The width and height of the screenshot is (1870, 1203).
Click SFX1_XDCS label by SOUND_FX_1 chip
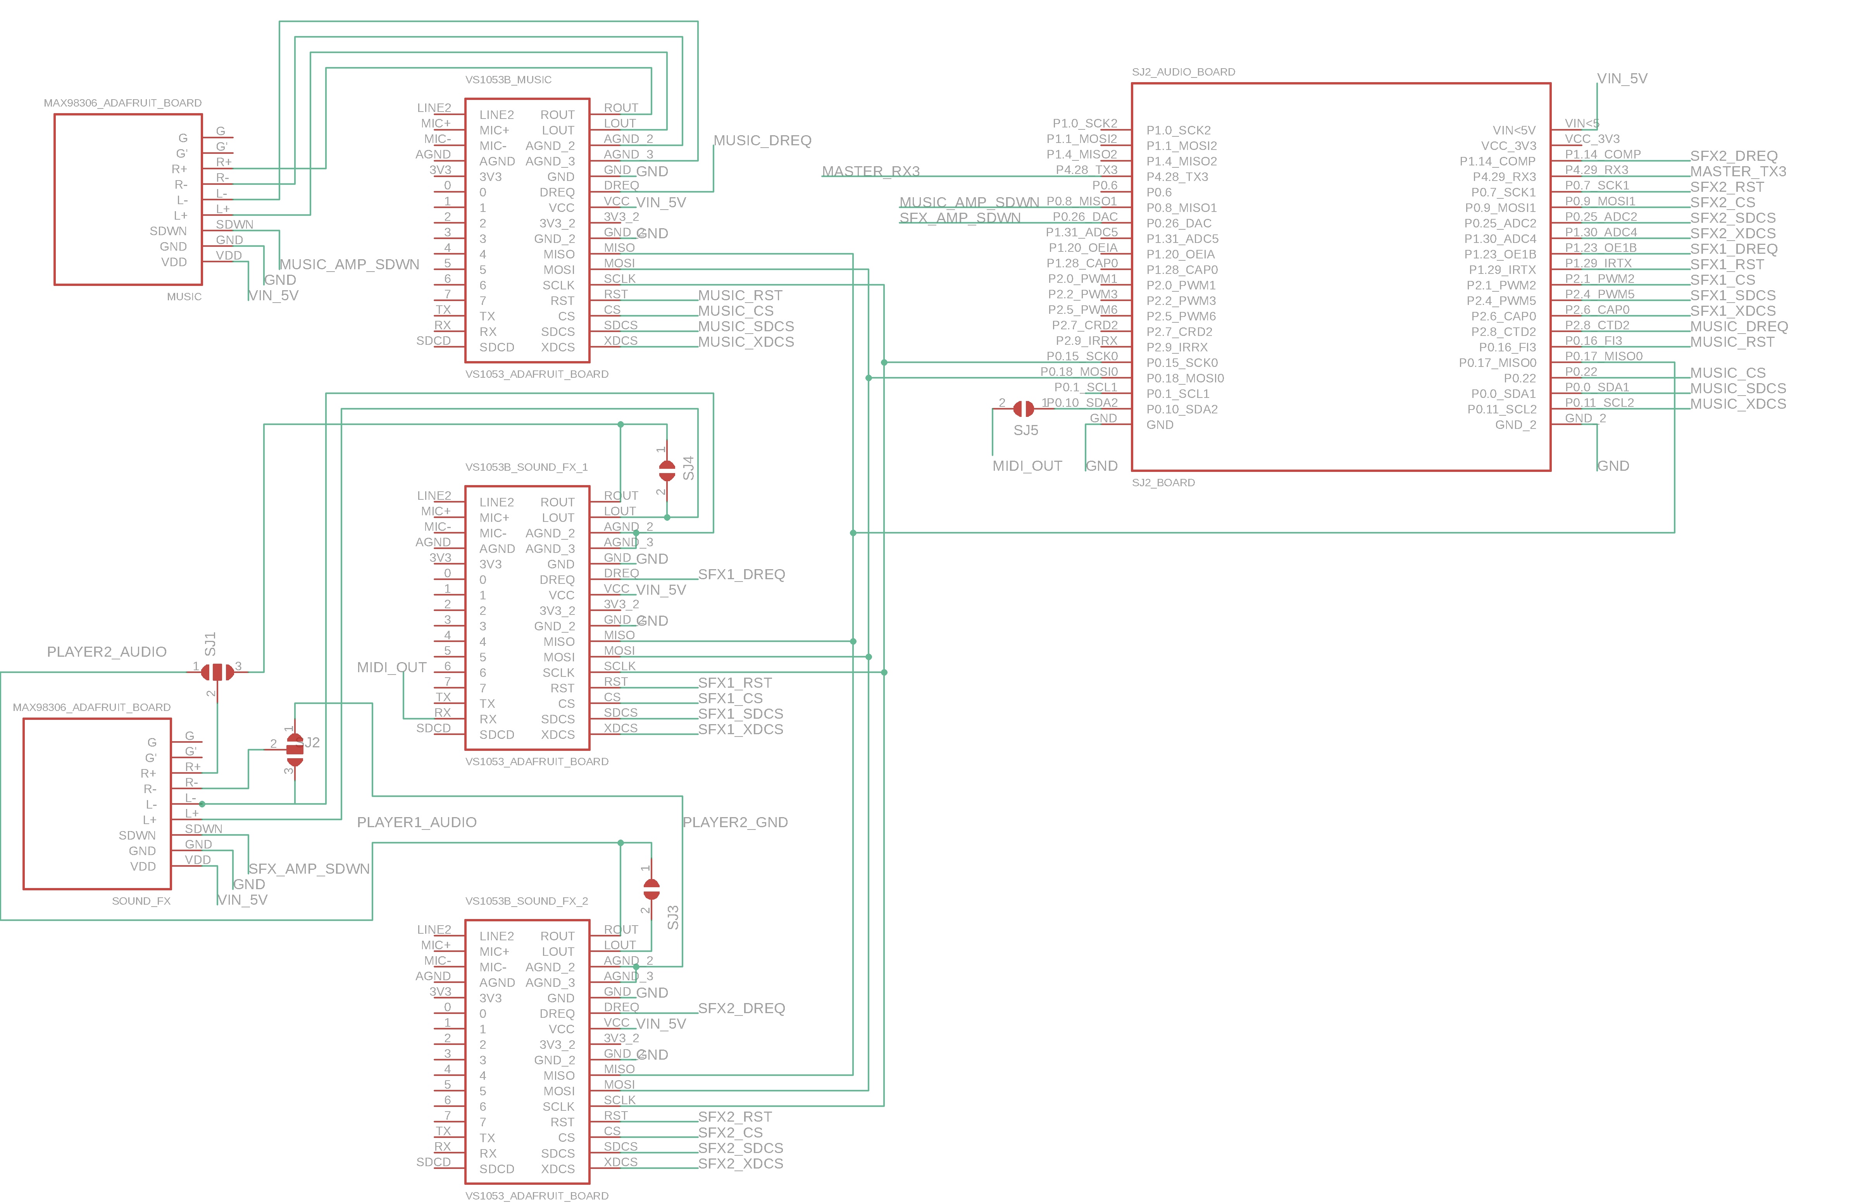pyautogui.click(x=741, y=729)
